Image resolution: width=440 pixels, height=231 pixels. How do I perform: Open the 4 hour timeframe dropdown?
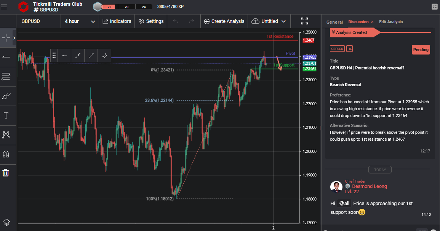[80, 21]
